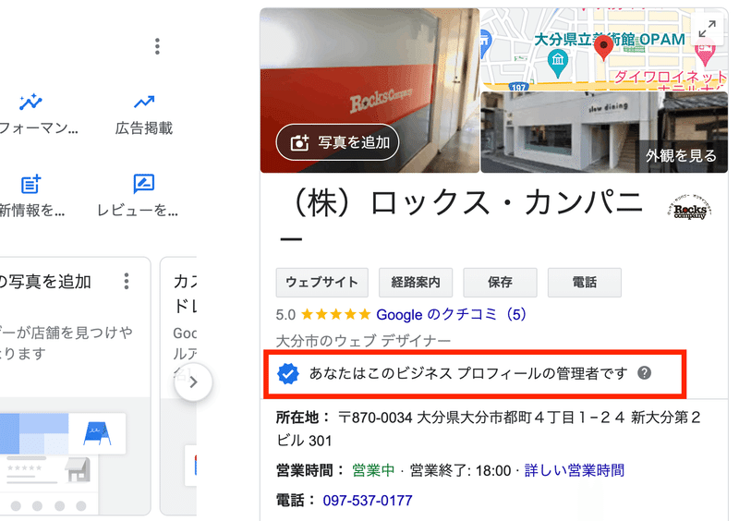This screenshot has width=739, height=521.
Task: Open the three-dot menu on the 写真を追加 card
Action: [x=127, y=281]
